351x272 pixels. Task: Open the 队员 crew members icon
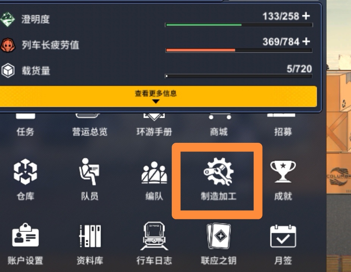pos(89,172)
